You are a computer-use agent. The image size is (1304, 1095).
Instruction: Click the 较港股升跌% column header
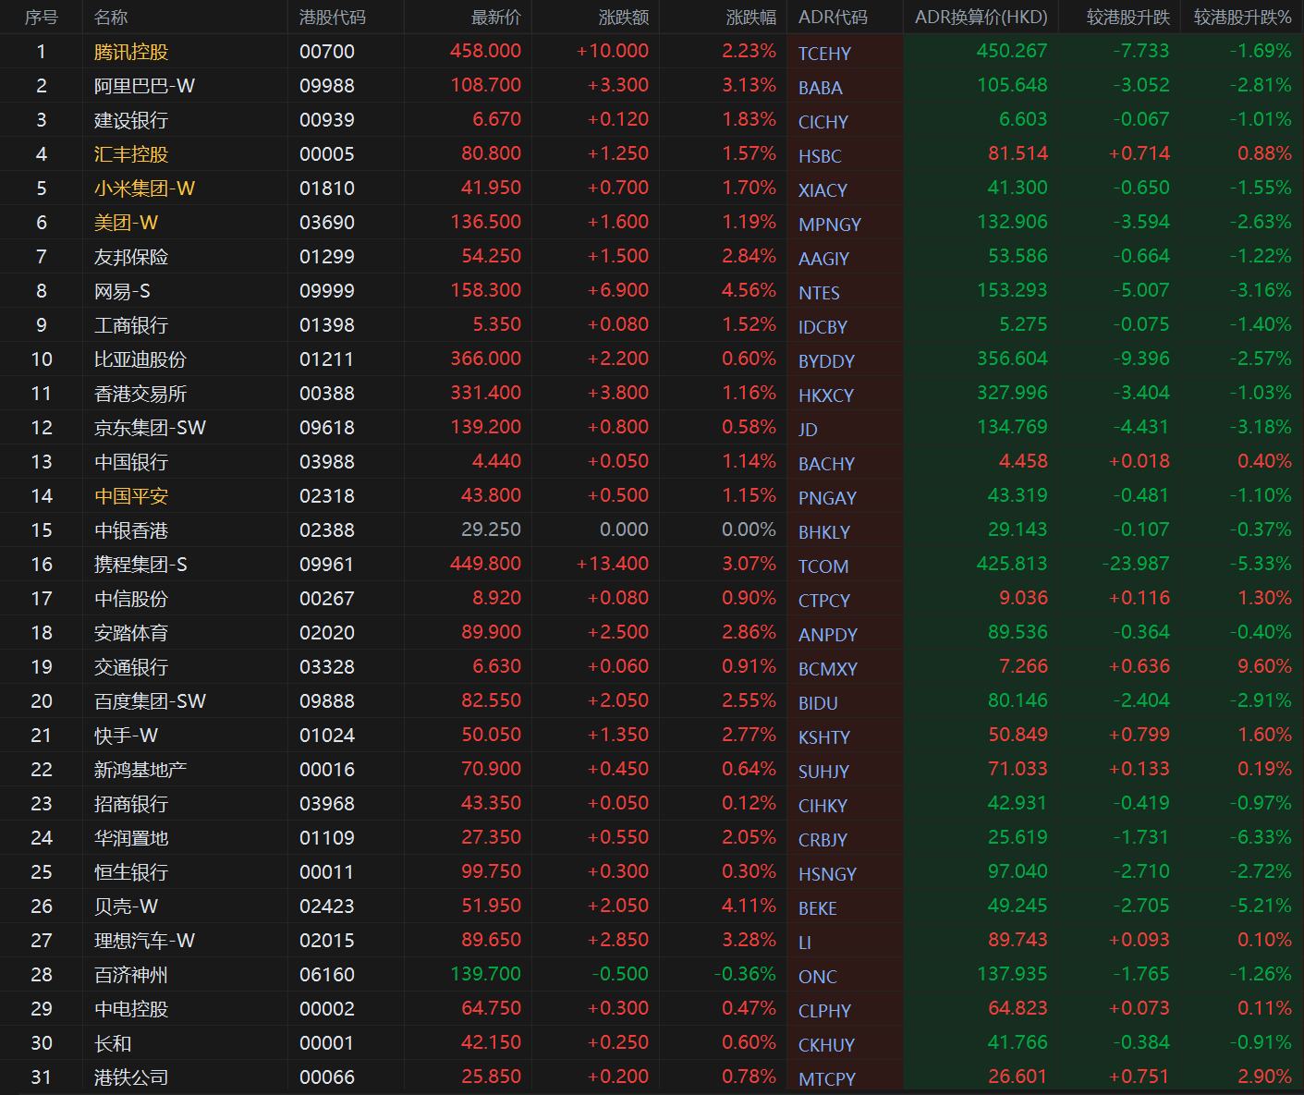click(1242, 17)
